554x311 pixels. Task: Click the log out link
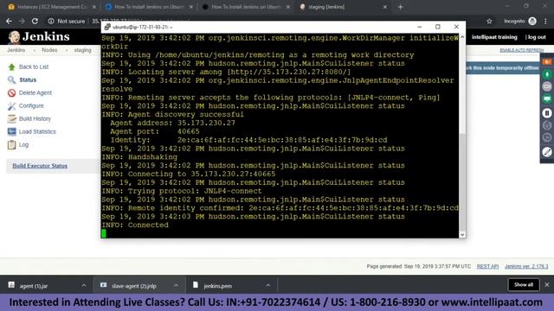[537, 37]
